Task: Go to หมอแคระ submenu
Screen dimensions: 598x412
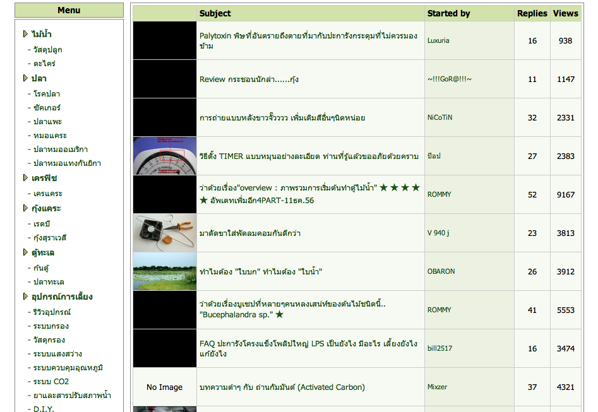Action: (50, 135)
